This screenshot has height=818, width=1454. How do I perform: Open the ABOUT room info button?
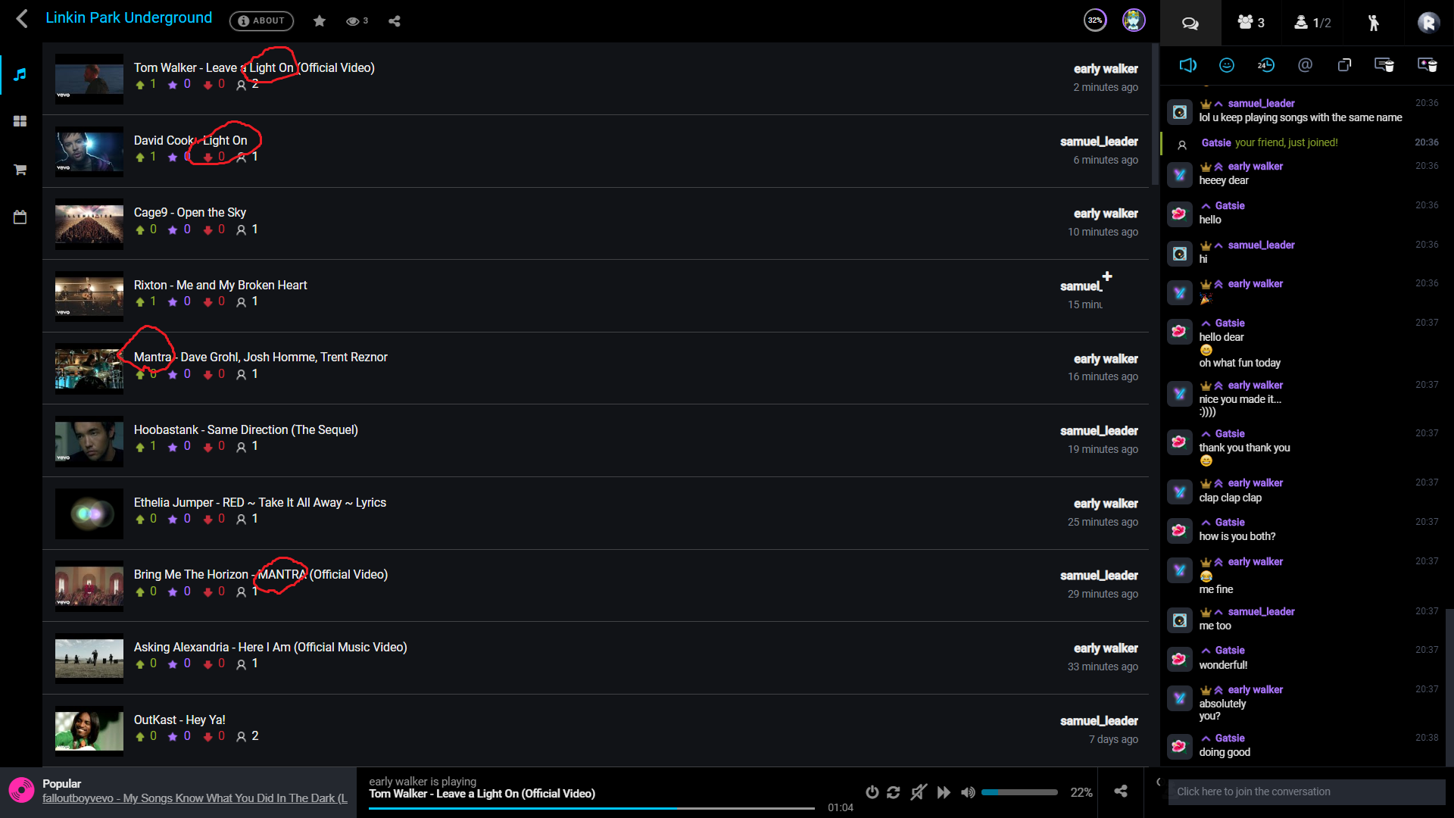[261, 21]
